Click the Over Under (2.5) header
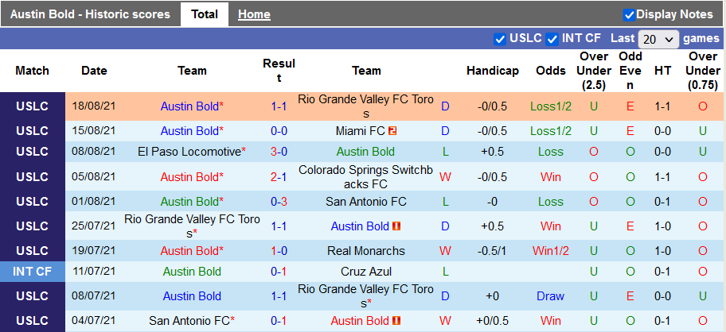The height and width of the screenshot is (332, 726). (x=594, y=71)
